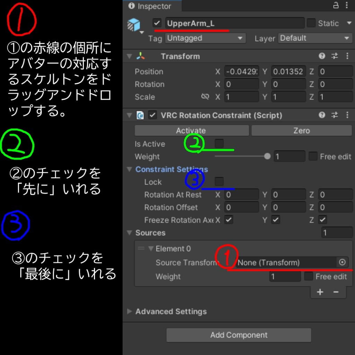Collapse the Transform component foldout

(x=129, y=56)
